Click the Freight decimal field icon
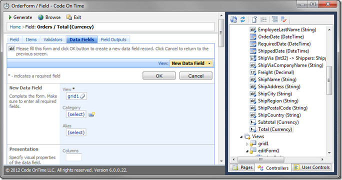 coord(253,72)
